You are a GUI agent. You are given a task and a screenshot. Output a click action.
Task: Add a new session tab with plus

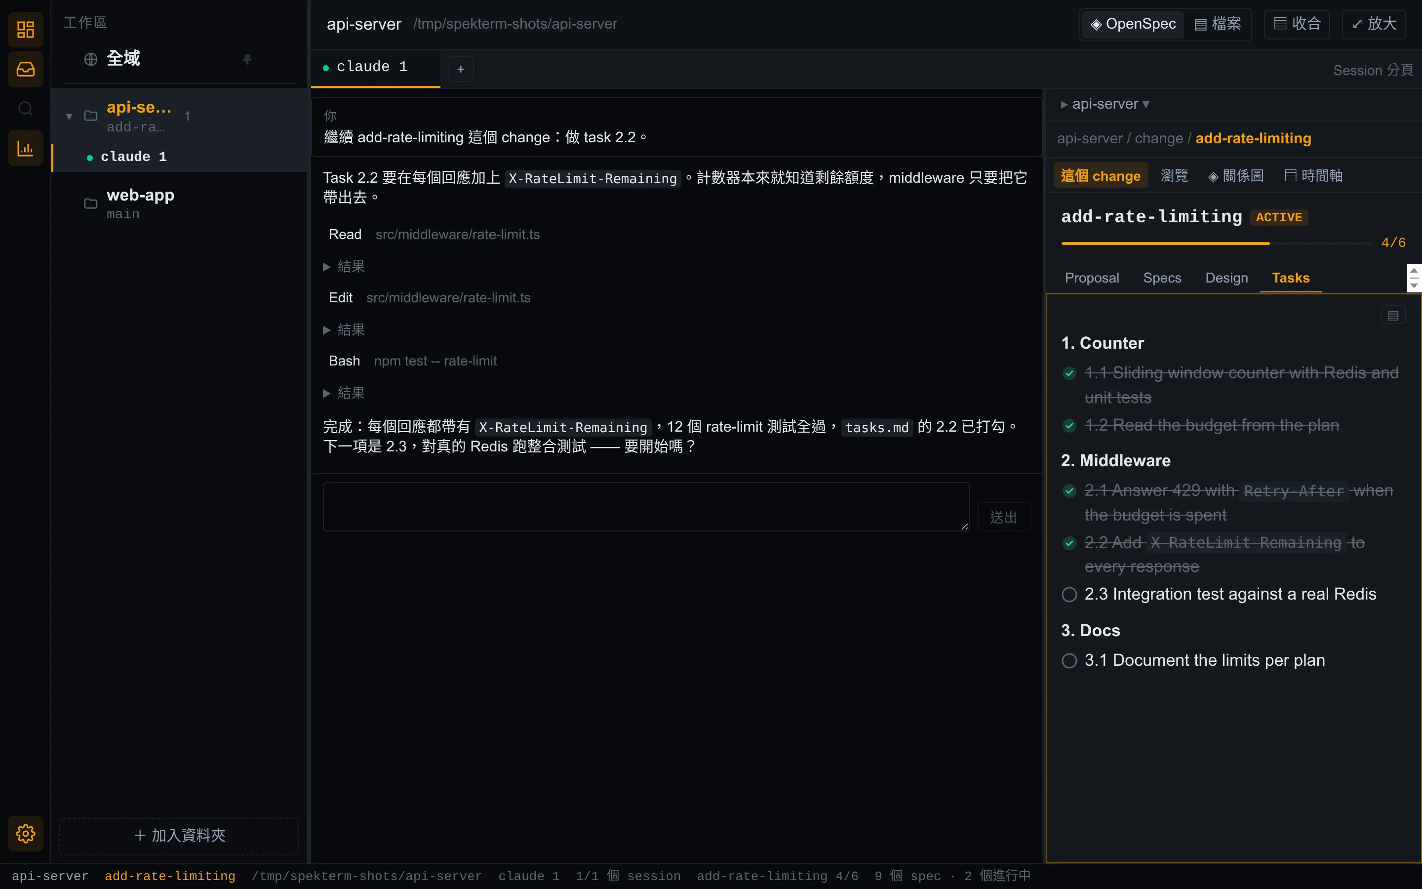[x=461, y=69]
